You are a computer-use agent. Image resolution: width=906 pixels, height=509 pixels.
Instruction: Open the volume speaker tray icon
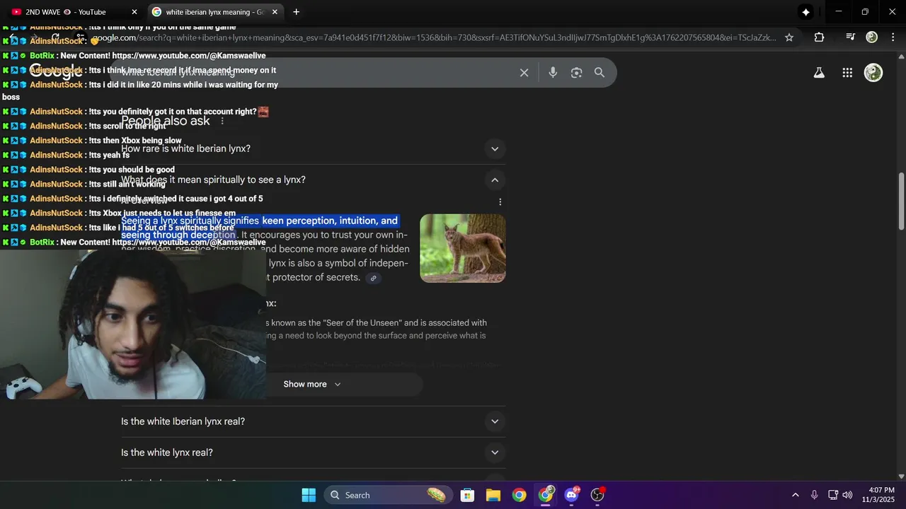(x=847, y=495)
